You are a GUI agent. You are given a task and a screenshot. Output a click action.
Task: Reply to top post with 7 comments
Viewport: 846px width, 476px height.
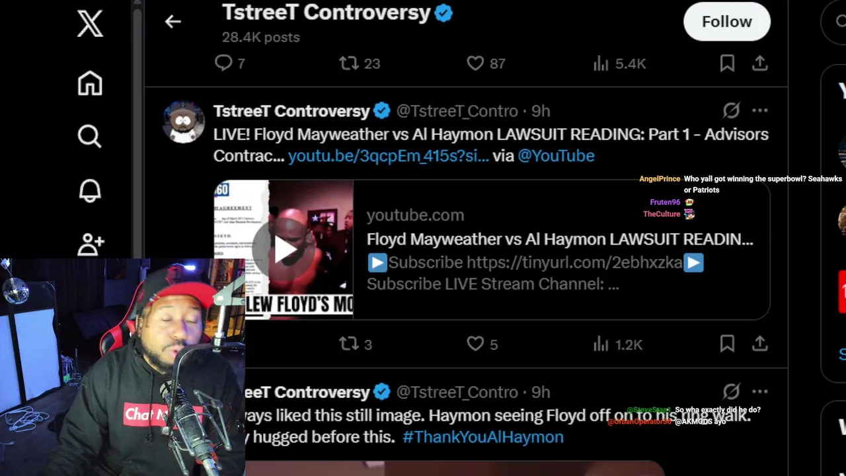[x=230, y=63]
